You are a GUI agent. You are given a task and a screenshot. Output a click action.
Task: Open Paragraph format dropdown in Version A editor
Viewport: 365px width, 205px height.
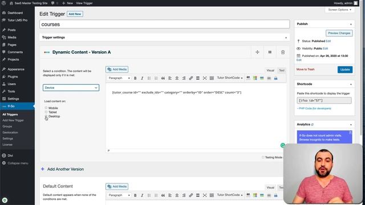(119, 78)
